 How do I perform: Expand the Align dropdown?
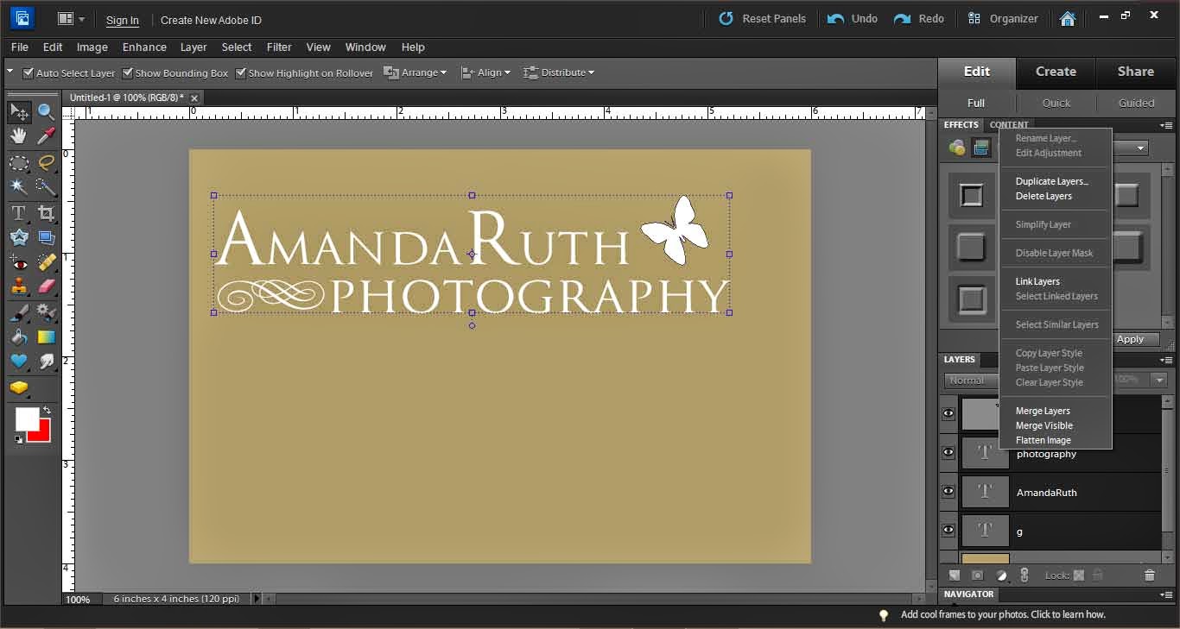click(x=485, y=72)
